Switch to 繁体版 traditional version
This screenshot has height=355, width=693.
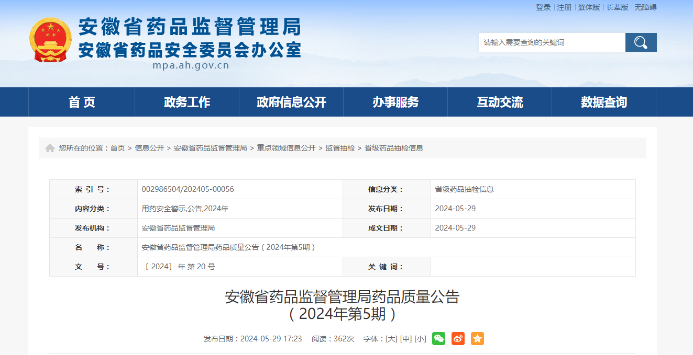click(x=589, y=7)
